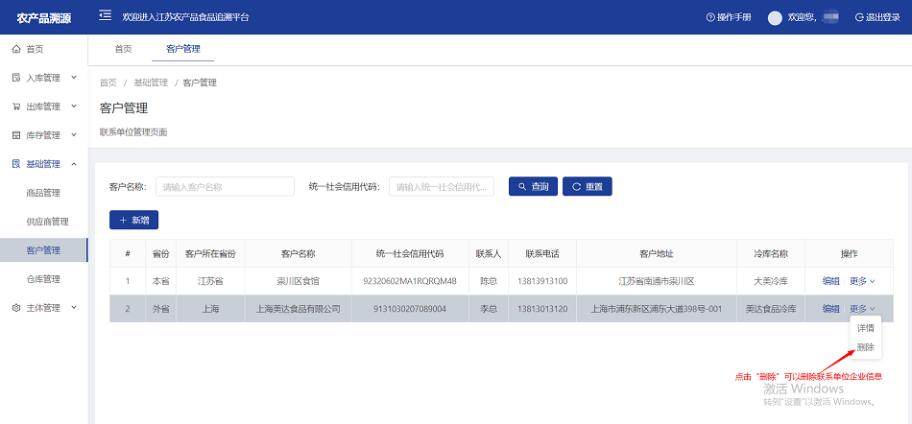This screenshot has width=912, height=424.
Task: Click the 新增 add button
Action: click(x=133, y=221)
